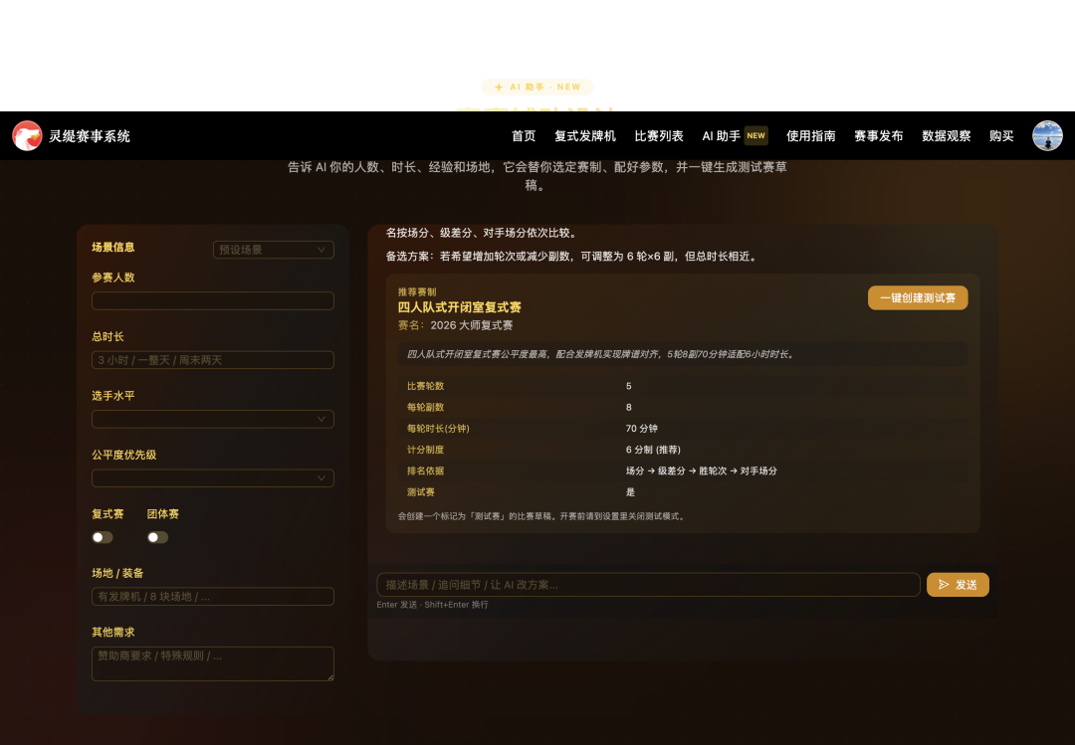Click the 6 分制 (推荐) value
Screen dimensions: 1075x745
[x=653, y=450]
